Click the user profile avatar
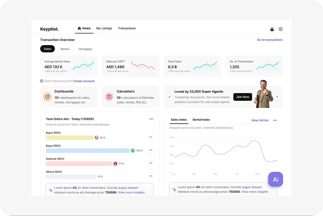Viewport: 323px width, 216px height. coord(272,29)
